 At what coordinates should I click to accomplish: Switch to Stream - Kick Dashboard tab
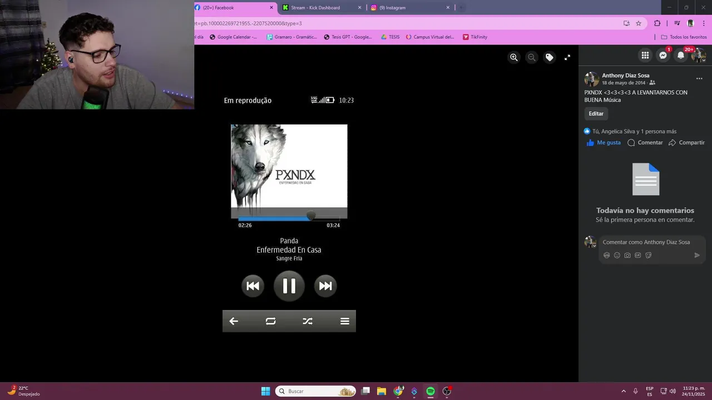pyautogui.click(x=321, y=8)
